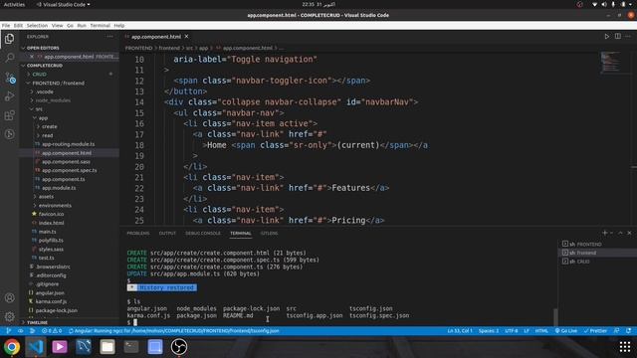
Task: Launch Google Chrome from the dock
Action: (x=12, y=347)
